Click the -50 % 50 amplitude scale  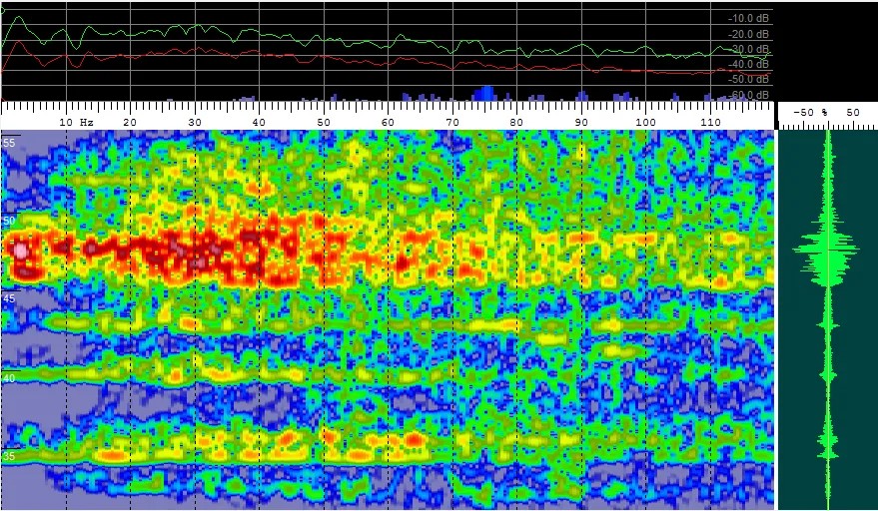click(826, 113)
